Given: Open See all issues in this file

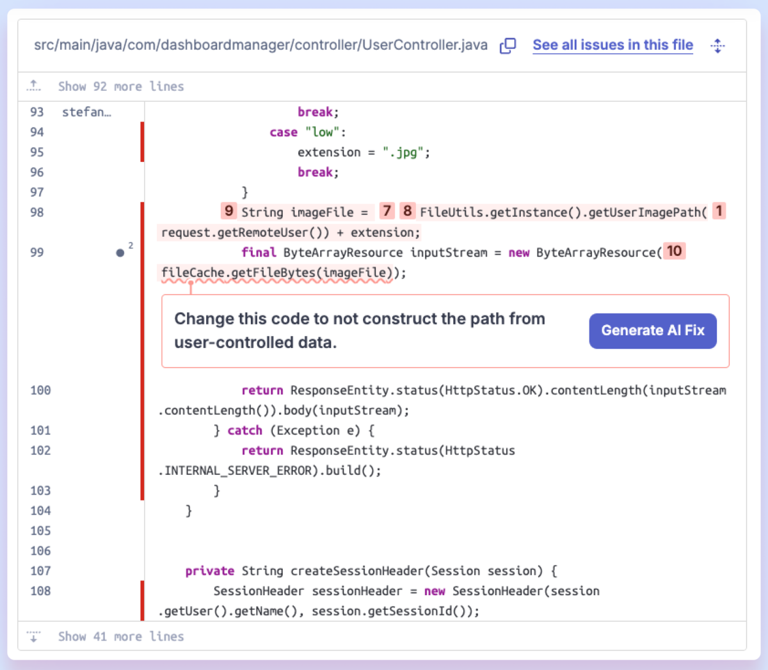Looking at the screenshot, I should (x=612, y=45).
